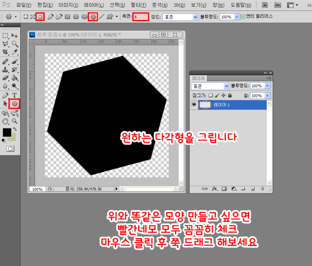Screen dimensions: 312x266
Task: Open options bar opacity slider arrow
Action: [237, 17]
